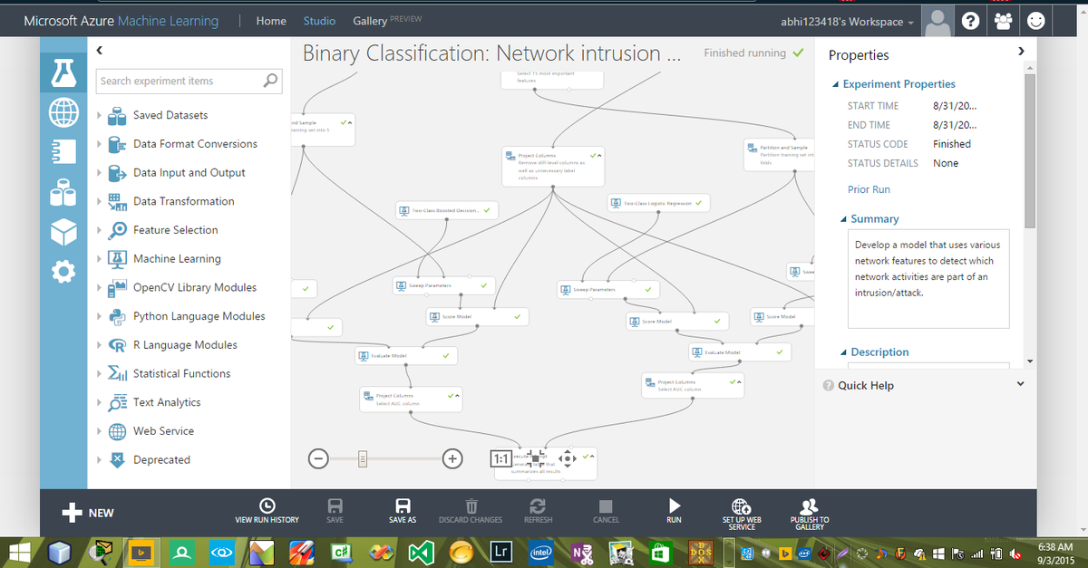Open the Trained Models cube icon in sidebar
1088x568 pixels.
pyautogui.click(x=63, y=232)
